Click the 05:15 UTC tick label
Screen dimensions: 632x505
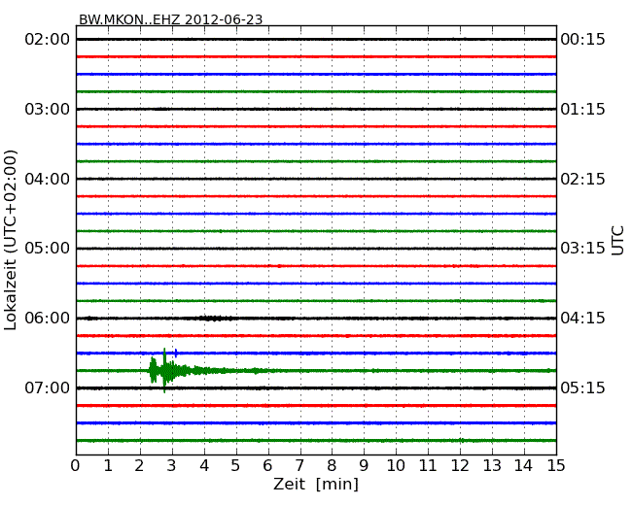tap(582, 387)
